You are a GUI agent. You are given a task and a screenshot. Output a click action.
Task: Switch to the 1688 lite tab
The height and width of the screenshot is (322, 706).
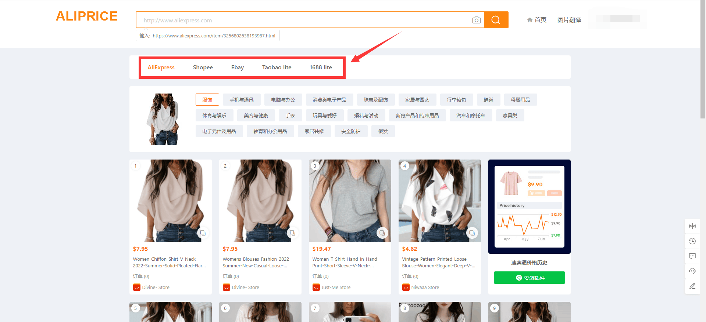321,67
